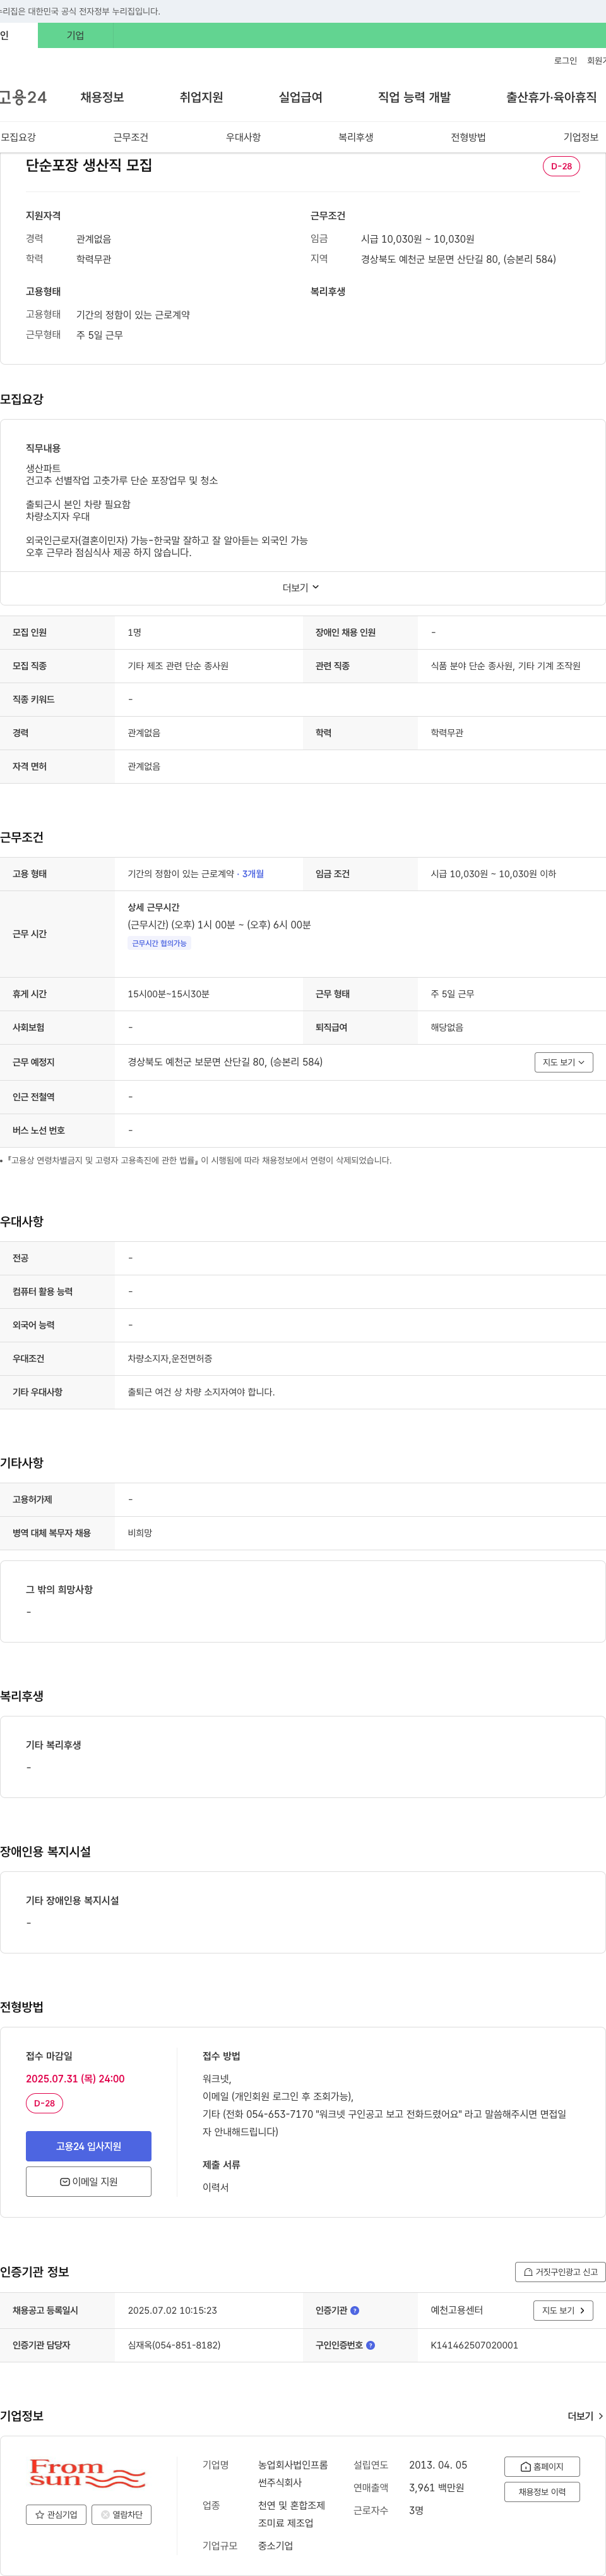Click 15시00분~15시30분 break time value
Image resolution: width=606 pixels, height=2576 pixels.
tap(169, 994)
